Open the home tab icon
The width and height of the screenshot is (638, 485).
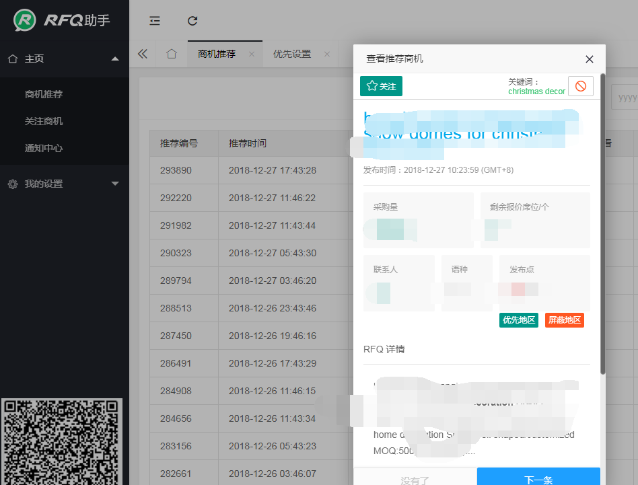click(172, 54)
